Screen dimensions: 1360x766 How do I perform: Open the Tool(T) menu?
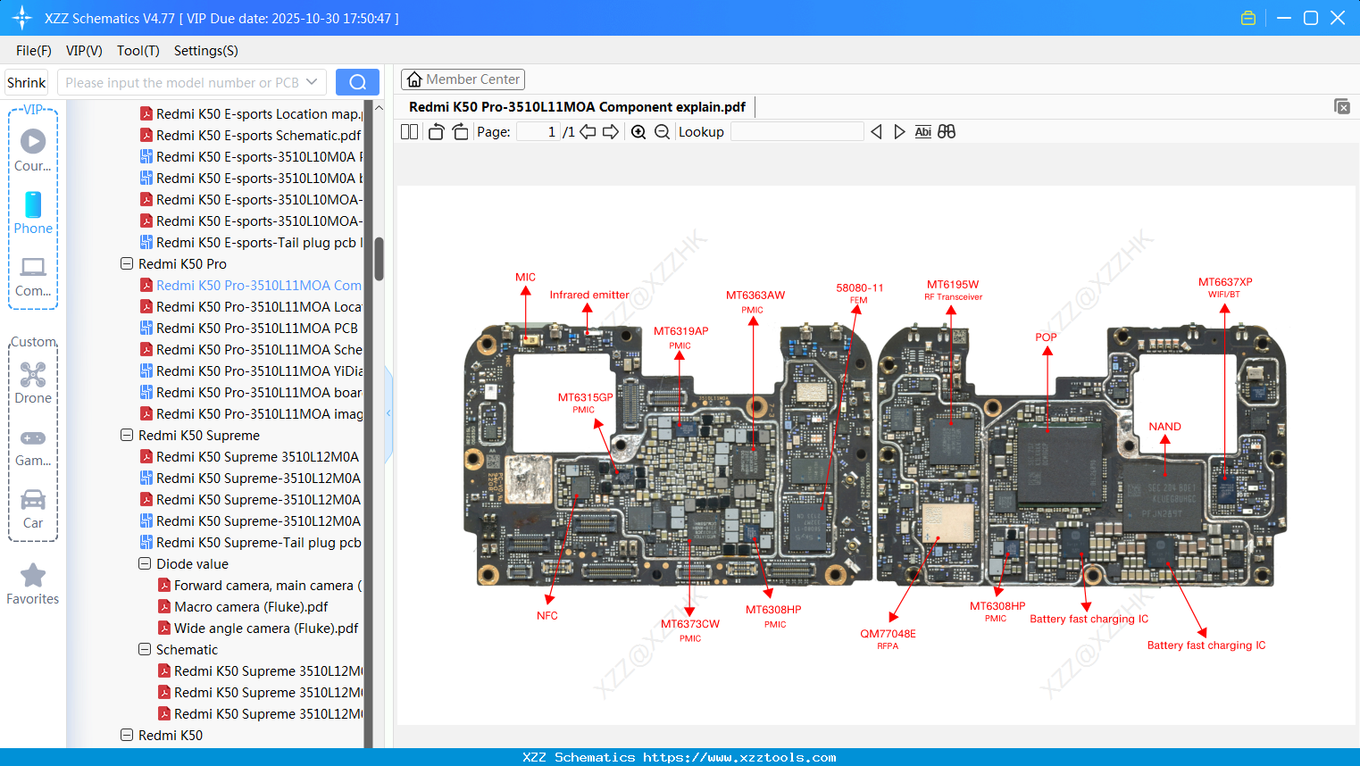(138, 51)
